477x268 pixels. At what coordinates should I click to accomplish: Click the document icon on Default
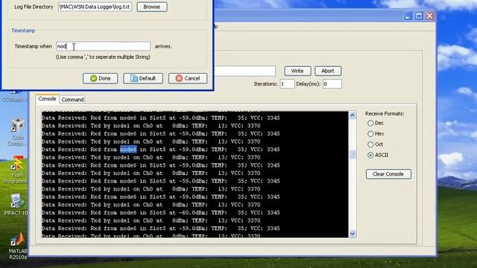tap(134, 78)
